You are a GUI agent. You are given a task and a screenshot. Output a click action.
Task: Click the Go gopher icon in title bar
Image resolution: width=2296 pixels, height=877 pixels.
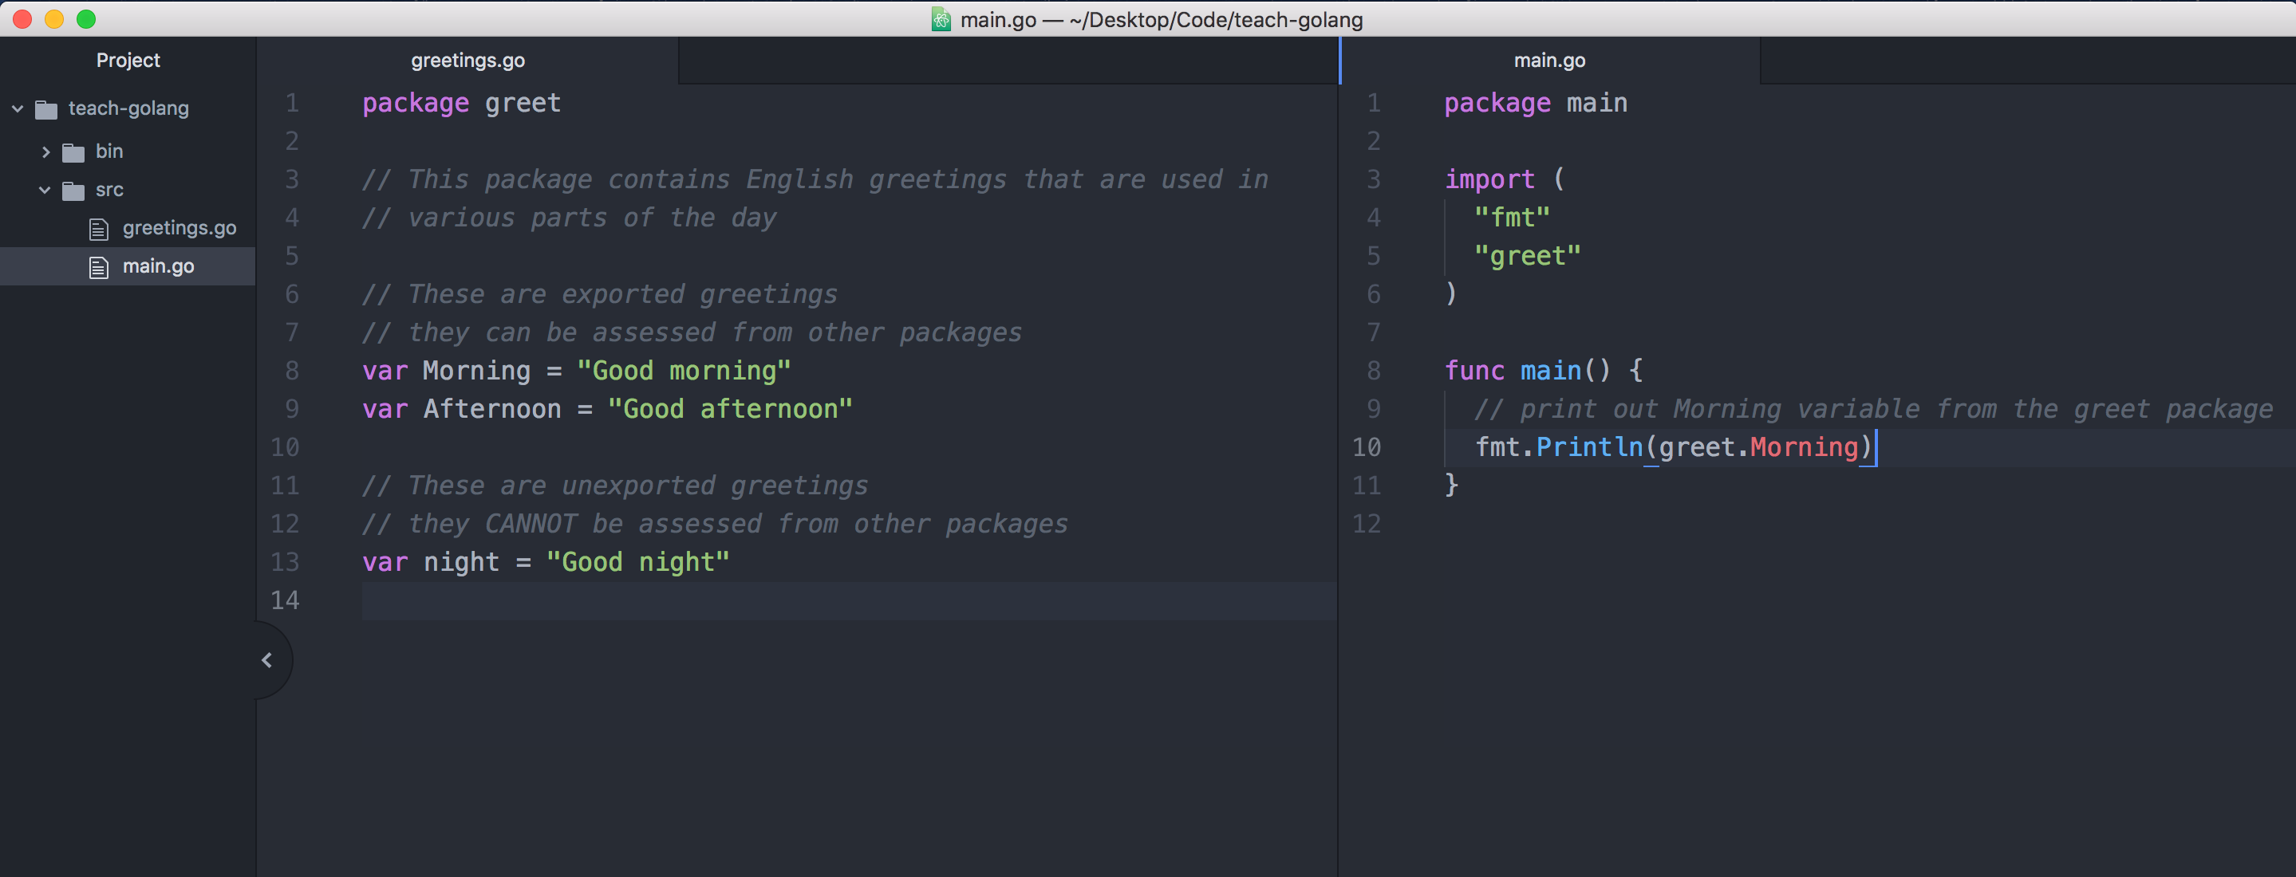coord(941,18)
